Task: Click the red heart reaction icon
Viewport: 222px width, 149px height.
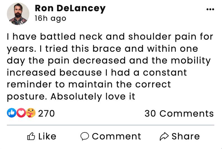Action: (x=21, y=113)
